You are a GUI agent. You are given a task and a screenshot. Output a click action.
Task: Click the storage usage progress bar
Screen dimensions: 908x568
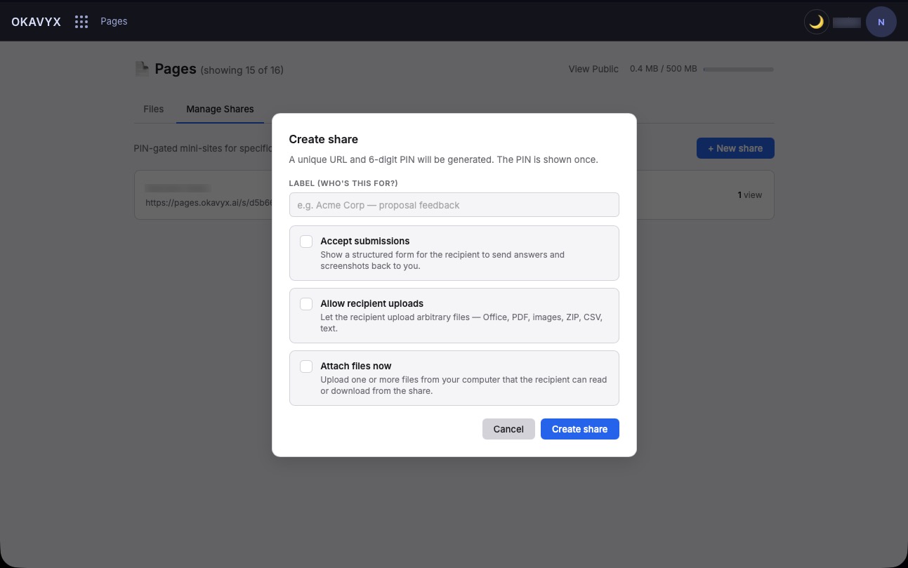(738, 70)
